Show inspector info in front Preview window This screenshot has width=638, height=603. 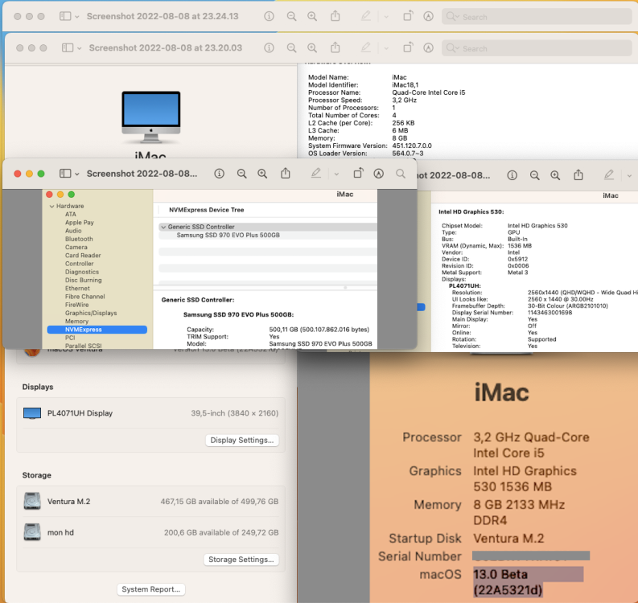(220, 174)
